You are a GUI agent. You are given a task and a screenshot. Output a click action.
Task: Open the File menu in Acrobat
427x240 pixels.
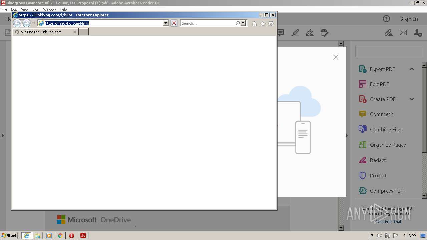pos(4,9)
